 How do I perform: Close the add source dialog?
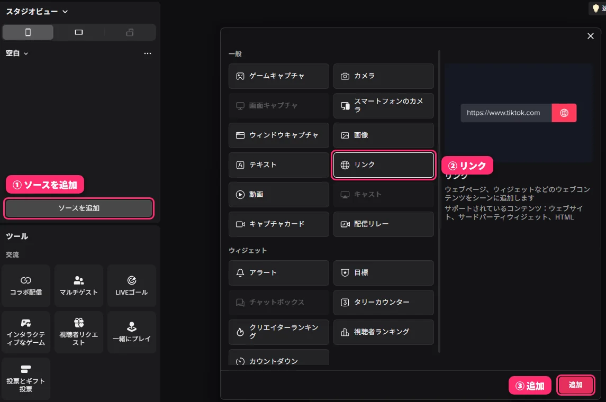(x=591, y=36)
